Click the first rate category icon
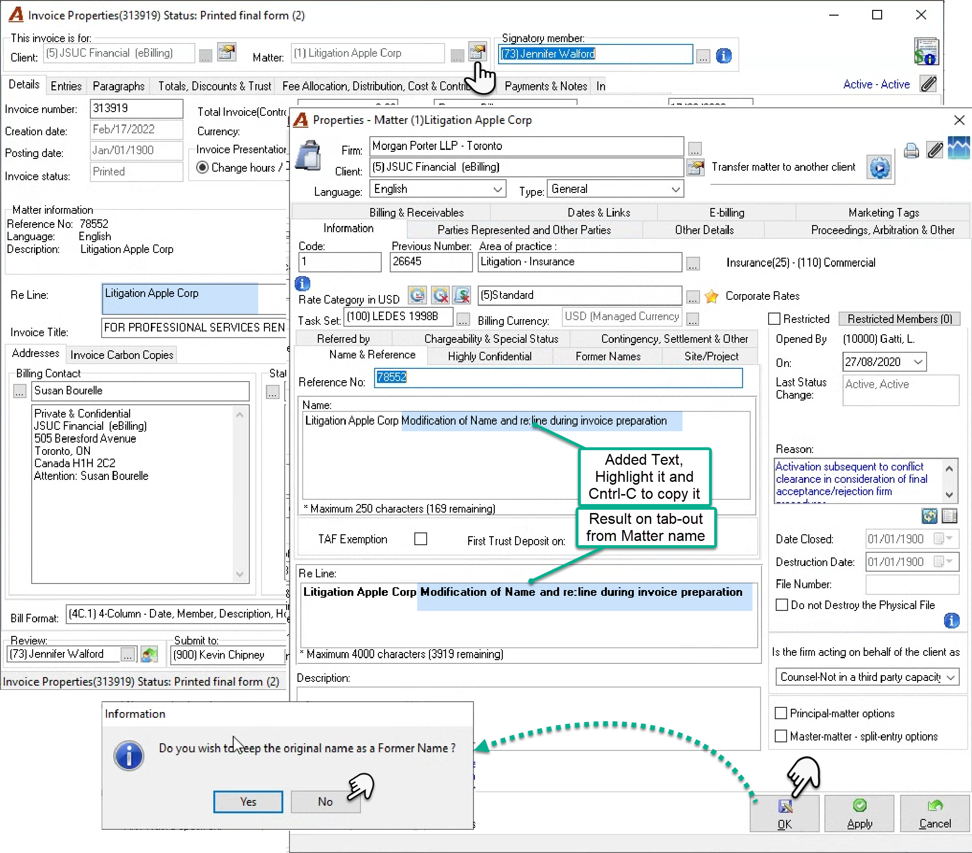Screen dimensions: 972x853 [417, 295]
